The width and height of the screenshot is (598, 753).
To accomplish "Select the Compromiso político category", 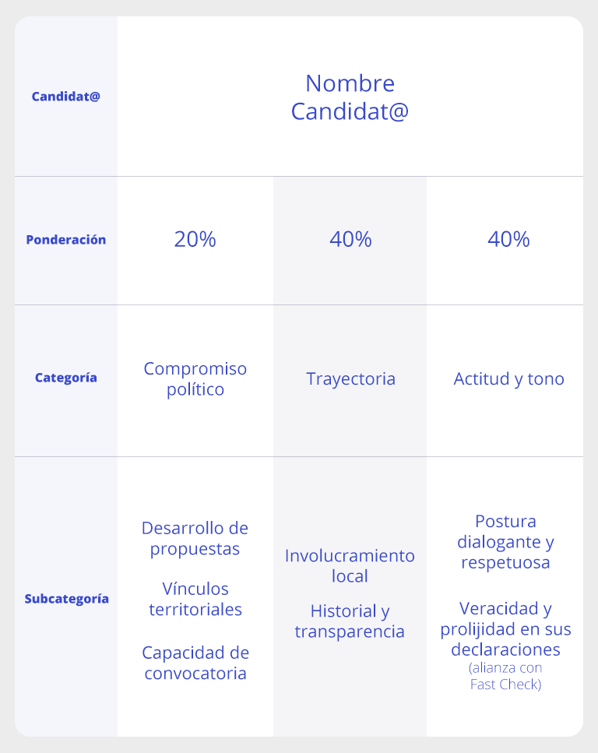I will [x=195, y=379].
